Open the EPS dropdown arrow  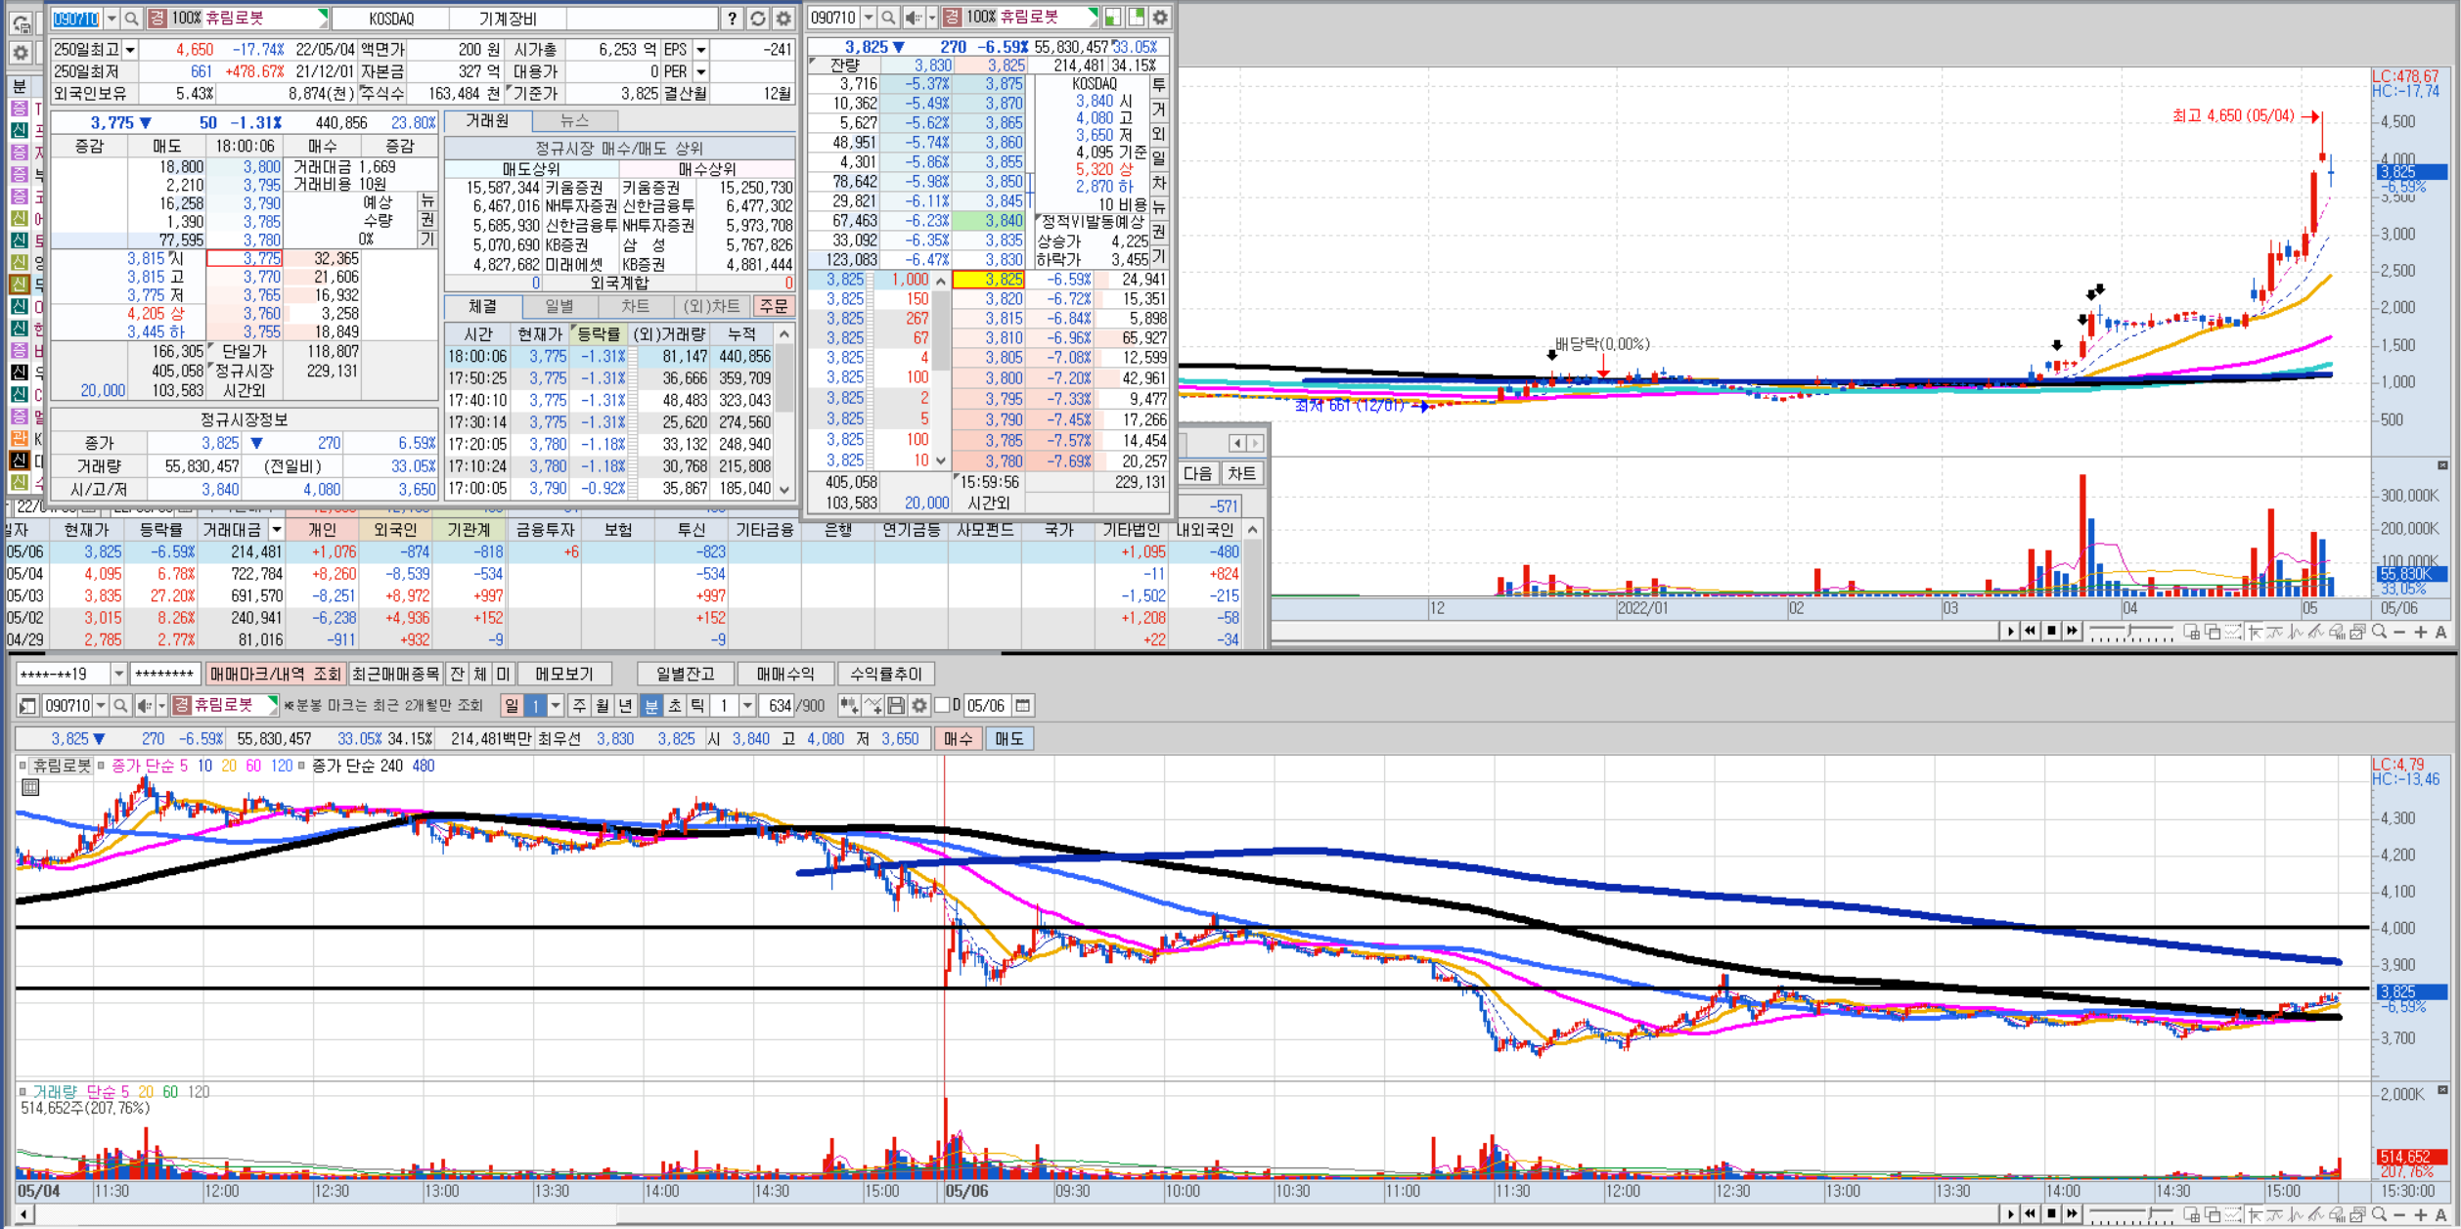click(x=700, y=50)
